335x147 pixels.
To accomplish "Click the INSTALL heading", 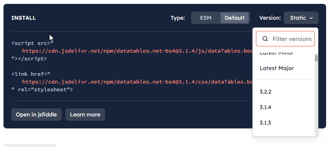I will pyautogui.click(x=24, y=18).
